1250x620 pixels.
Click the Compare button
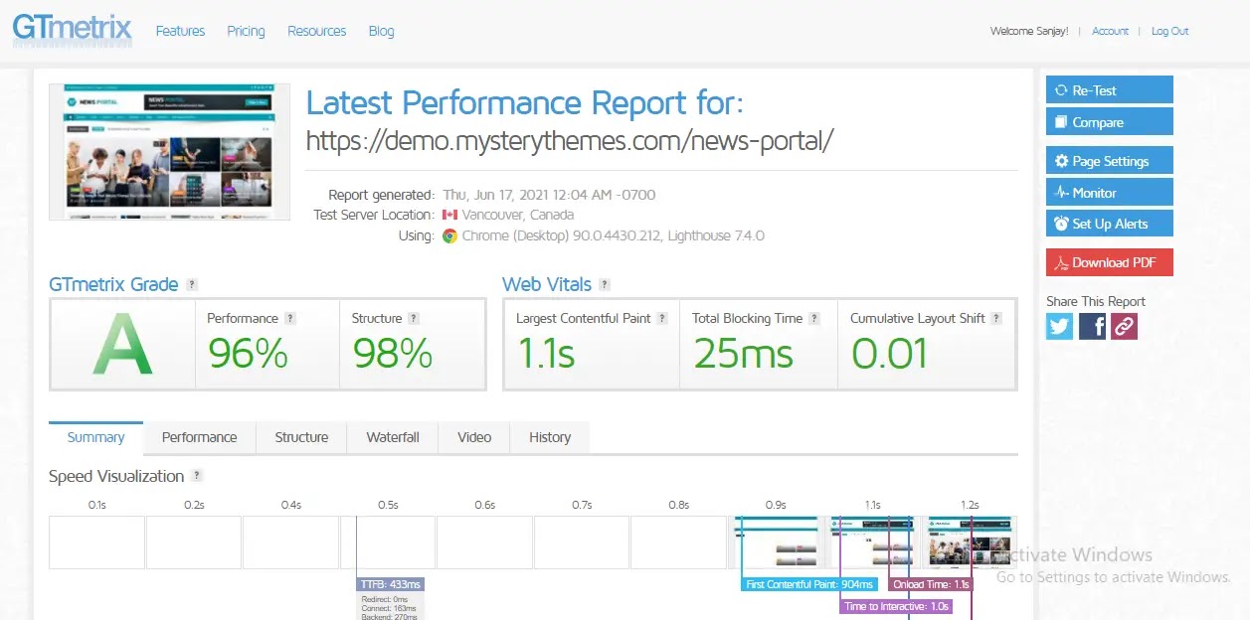pos(1110,122)
